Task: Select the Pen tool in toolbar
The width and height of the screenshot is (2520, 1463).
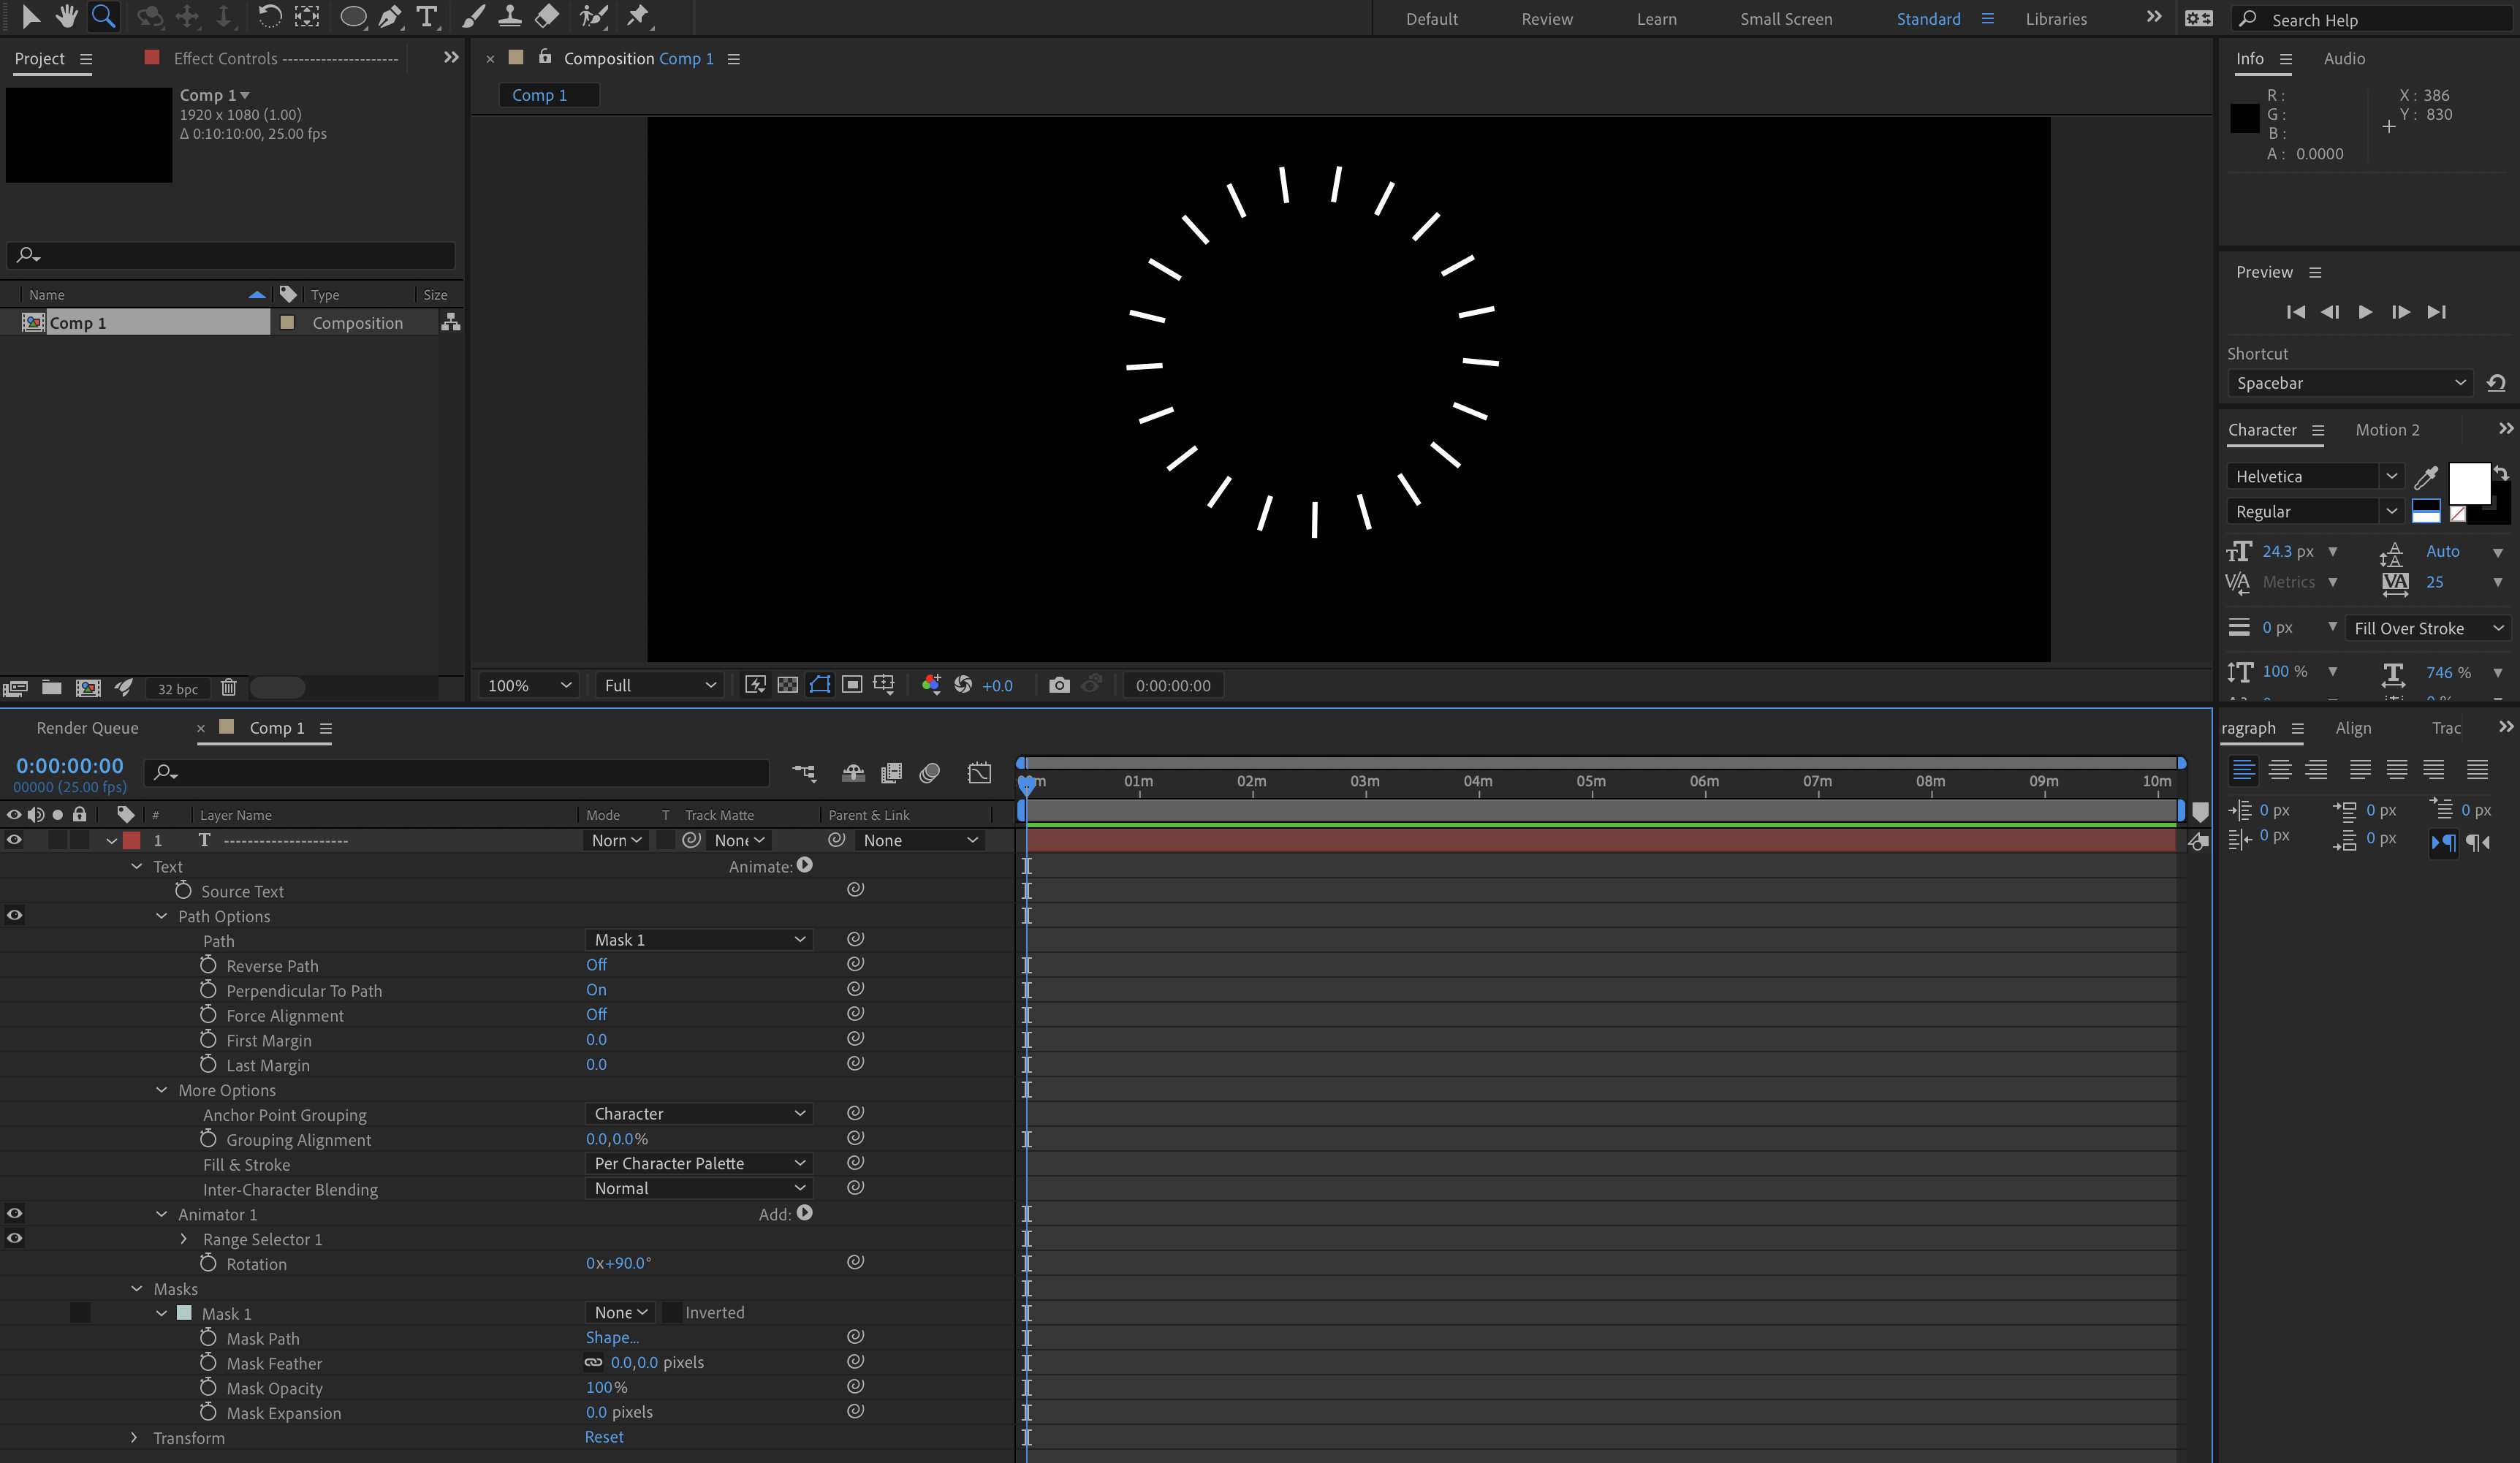Action: [x=390, y=16]
